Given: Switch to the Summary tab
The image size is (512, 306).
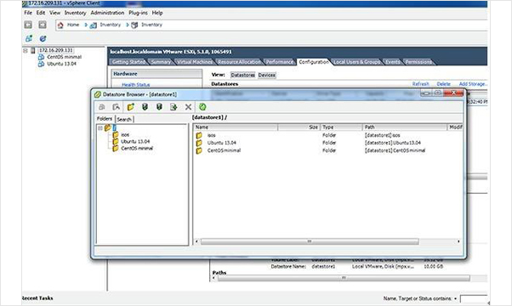Looking at the screenshot, I should (161, 62).
